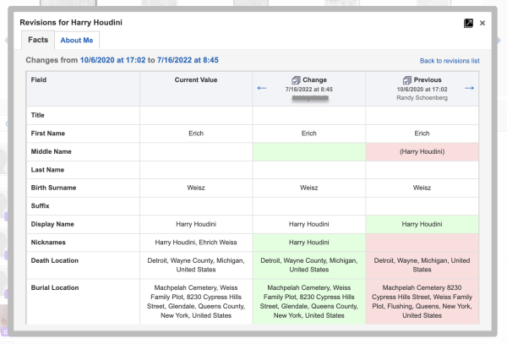
Task: Select the First Name row label
Action: tap(48, 134)
